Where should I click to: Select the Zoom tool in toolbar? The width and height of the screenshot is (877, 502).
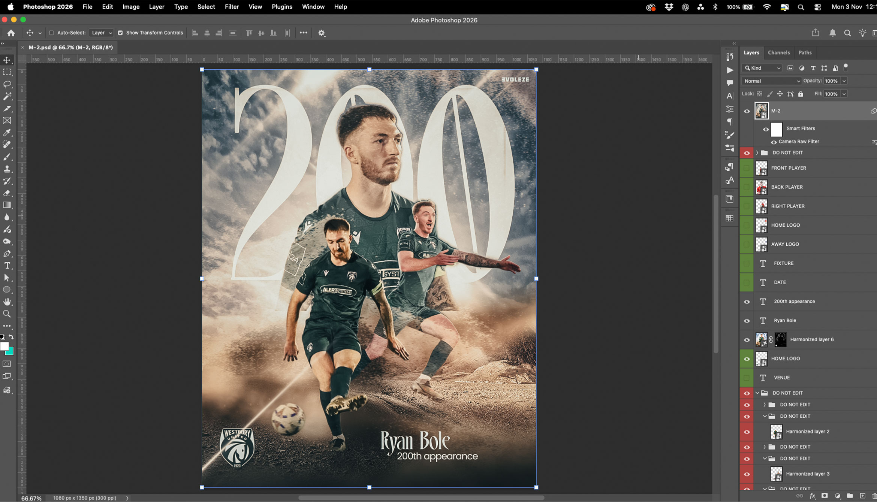7,314
